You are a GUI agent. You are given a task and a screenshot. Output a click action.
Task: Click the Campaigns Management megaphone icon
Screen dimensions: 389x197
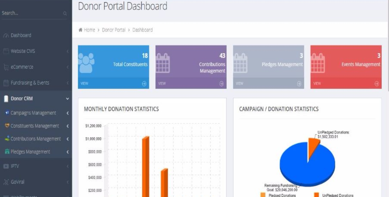click(x=7, y=113)
